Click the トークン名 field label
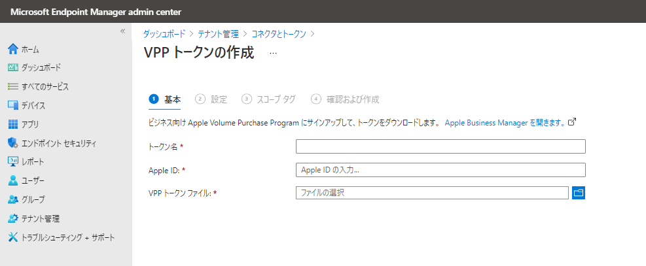The width and height of the screenshot is (646, 266). (x=163, y=146)
